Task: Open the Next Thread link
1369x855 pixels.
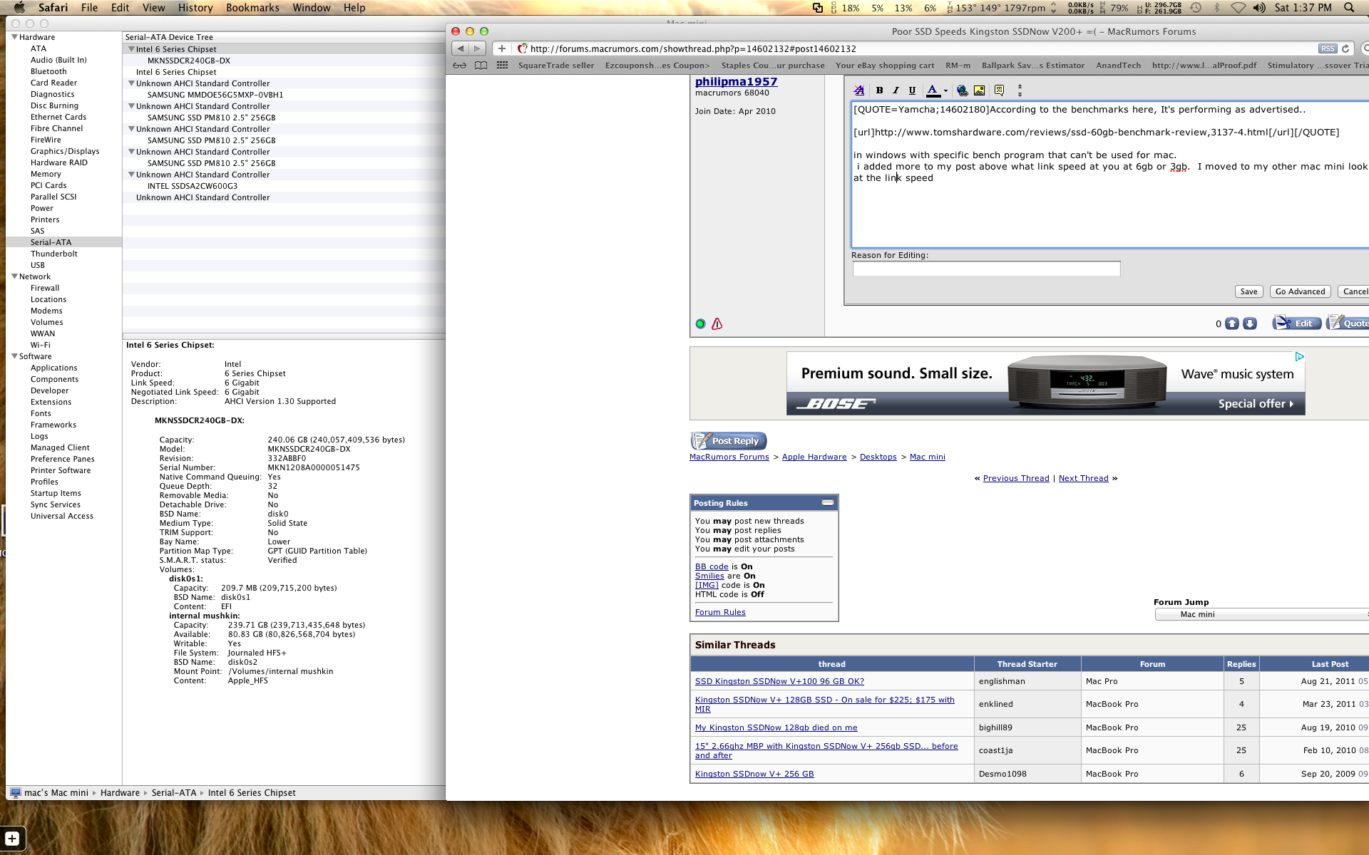Action: coord(1083,478)
